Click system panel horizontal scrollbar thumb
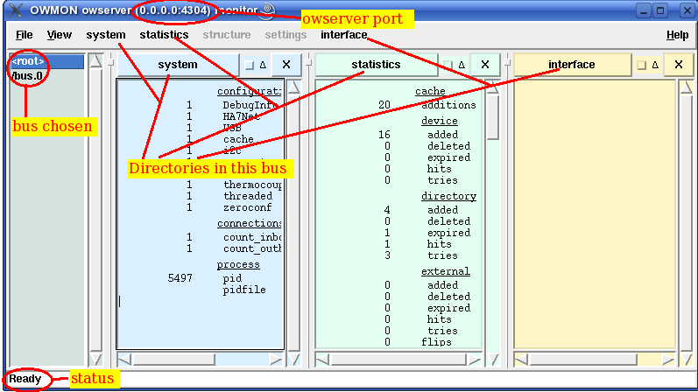Screen dimensions: 698x392 [x=173, y=360]
